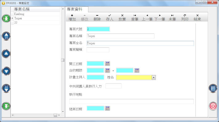Click the 專案名稱 input field
This screenshot has width=219, height=122.
click(120, 36)
